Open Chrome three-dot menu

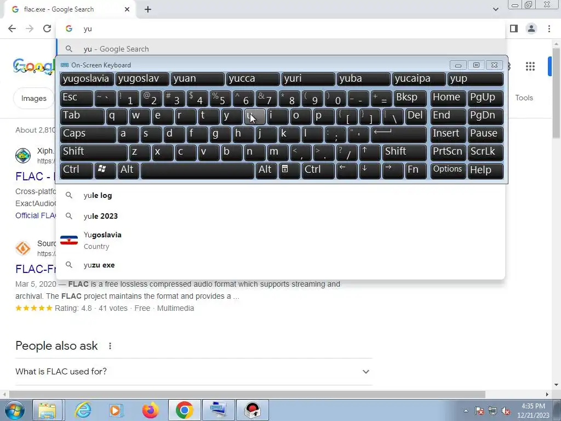(549, 29)
